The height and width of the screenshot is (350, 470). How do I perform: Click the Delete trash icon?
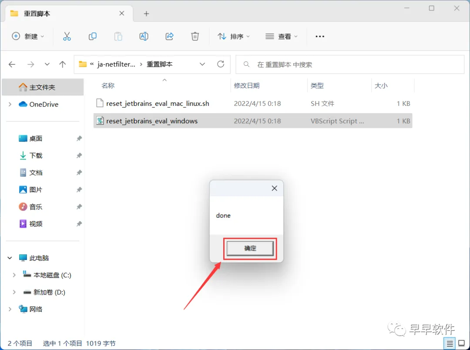(x=195, y=36)
